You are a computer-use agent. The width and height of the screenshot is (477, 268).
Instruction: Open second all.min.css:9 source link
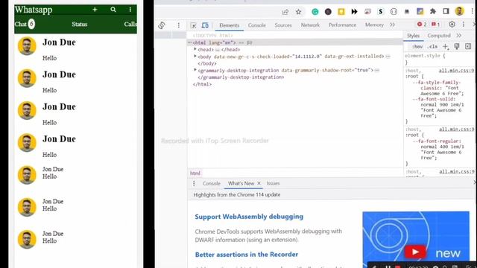click(x=456, y=129)
